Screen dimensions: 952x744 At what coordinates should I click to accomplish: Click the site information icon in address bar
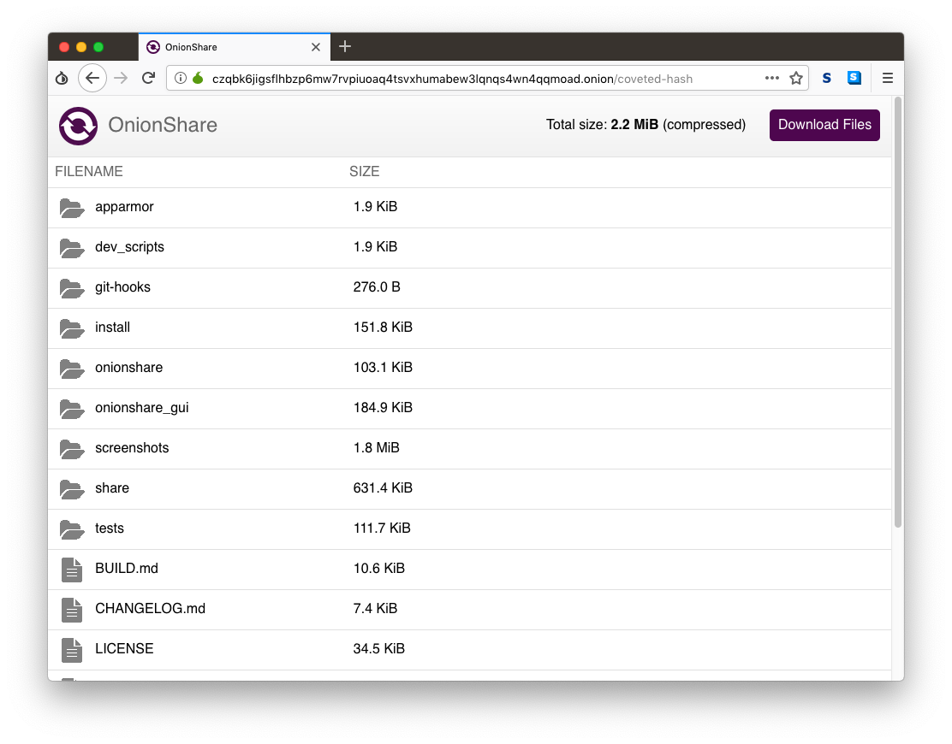coord(181,79)
